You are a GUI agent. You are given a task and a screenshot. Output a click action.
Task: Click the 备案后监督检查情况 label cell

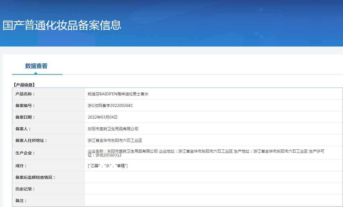click(48, 177)
